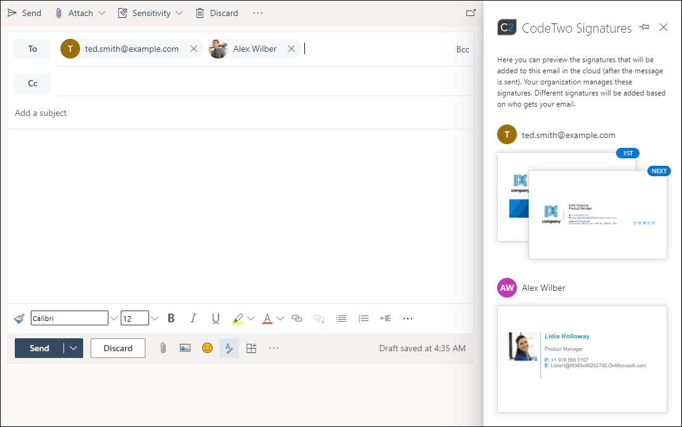Click the Format painter icon
This screenshot has height=427, width=682.
pos(19,319)
